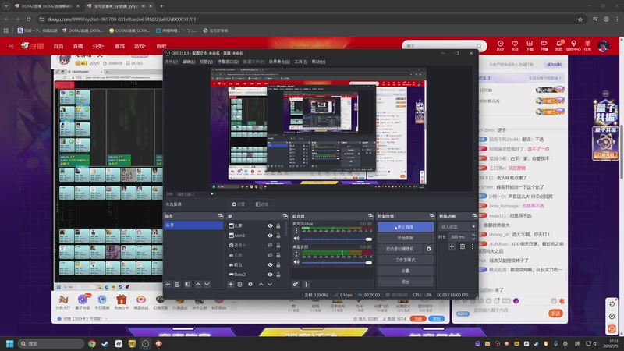Click 启动虚拟摄像机 button
The height and width of the screenshot is (351, 624).
(x=400, y=249)
